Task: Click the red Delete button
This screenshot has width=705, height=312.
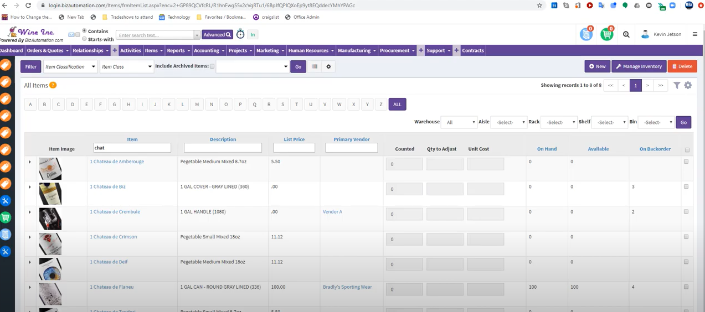Action: (x=682, y=66)
